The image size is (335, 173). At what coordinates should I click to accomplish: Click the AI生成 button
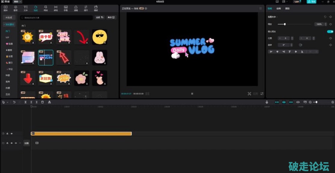click(9, 18)
